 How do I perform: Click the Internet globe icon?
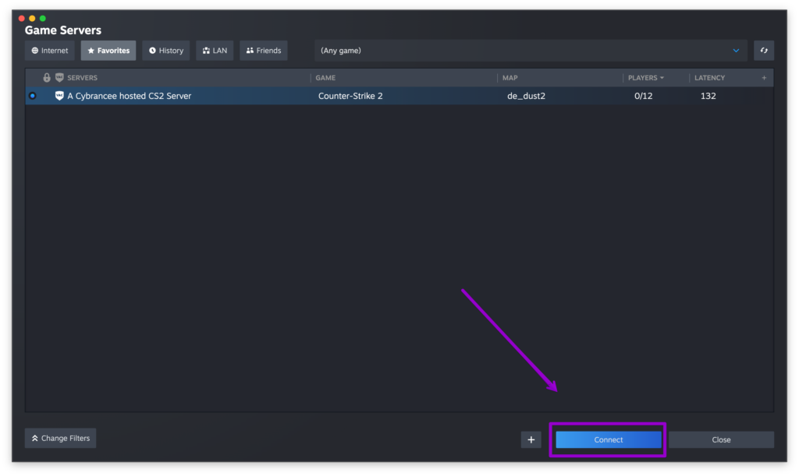[34, 50]
